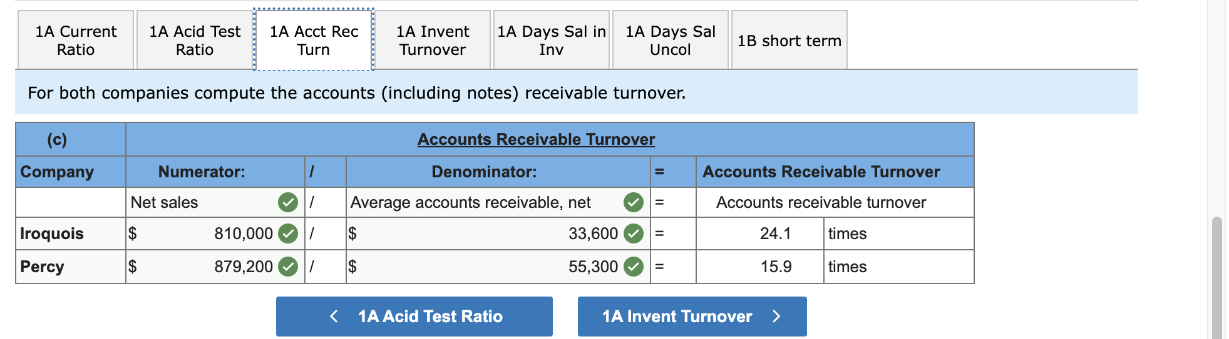
Task: Click the (c) label cell
Action: (71, 139)
